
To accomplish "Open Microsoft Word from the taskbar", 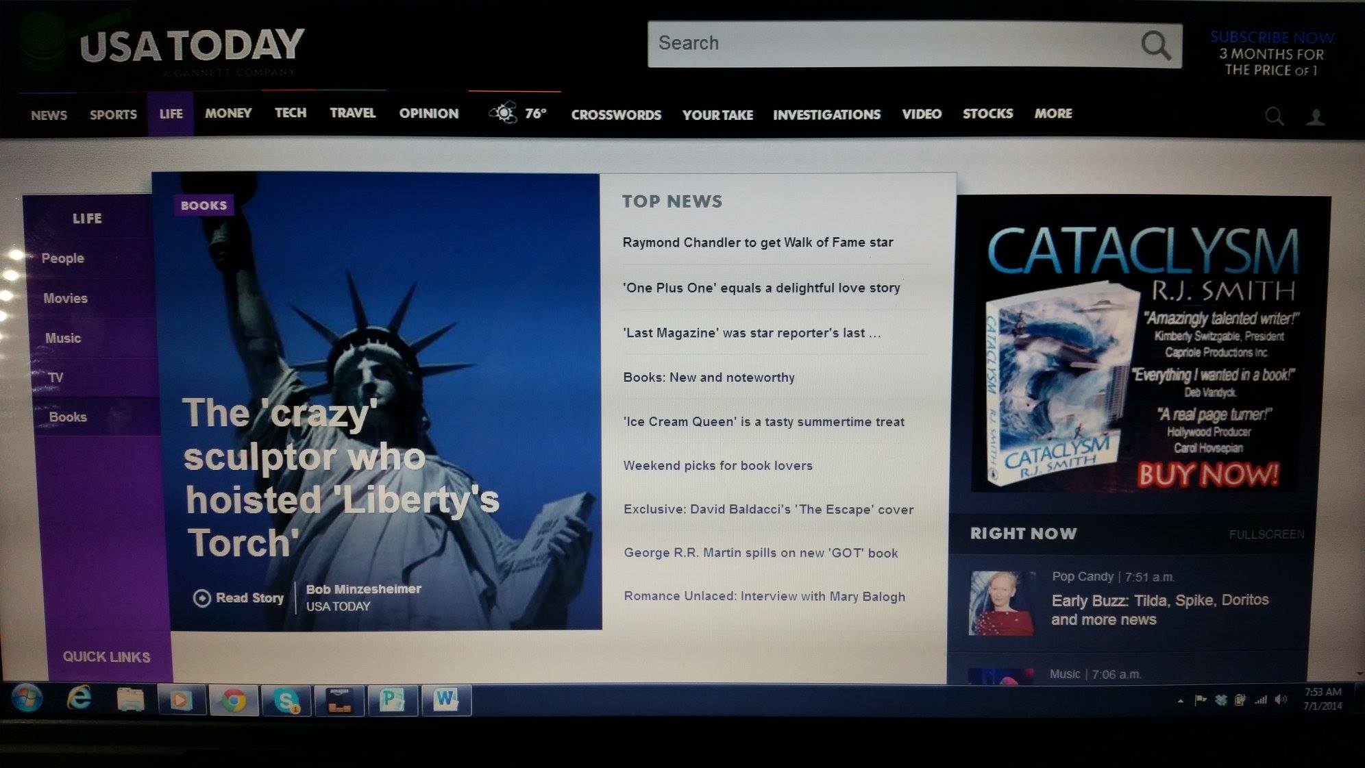I will click(445, 701).
